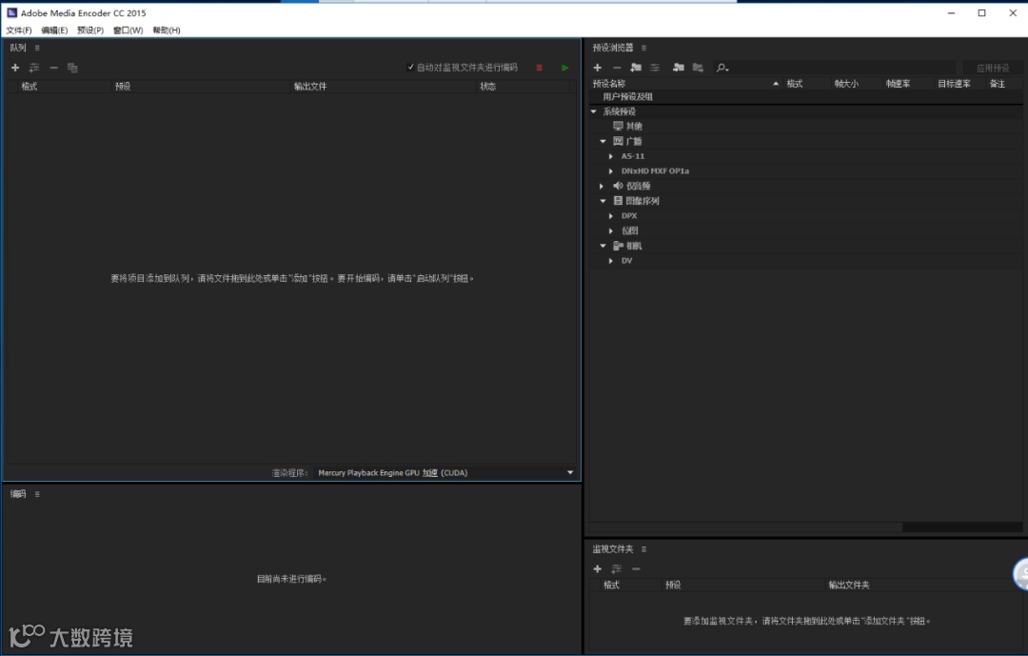Collapse 相机 category arrow
Image resolution: width=1028 pixels, height=656 pixels.
coord(603,246)
